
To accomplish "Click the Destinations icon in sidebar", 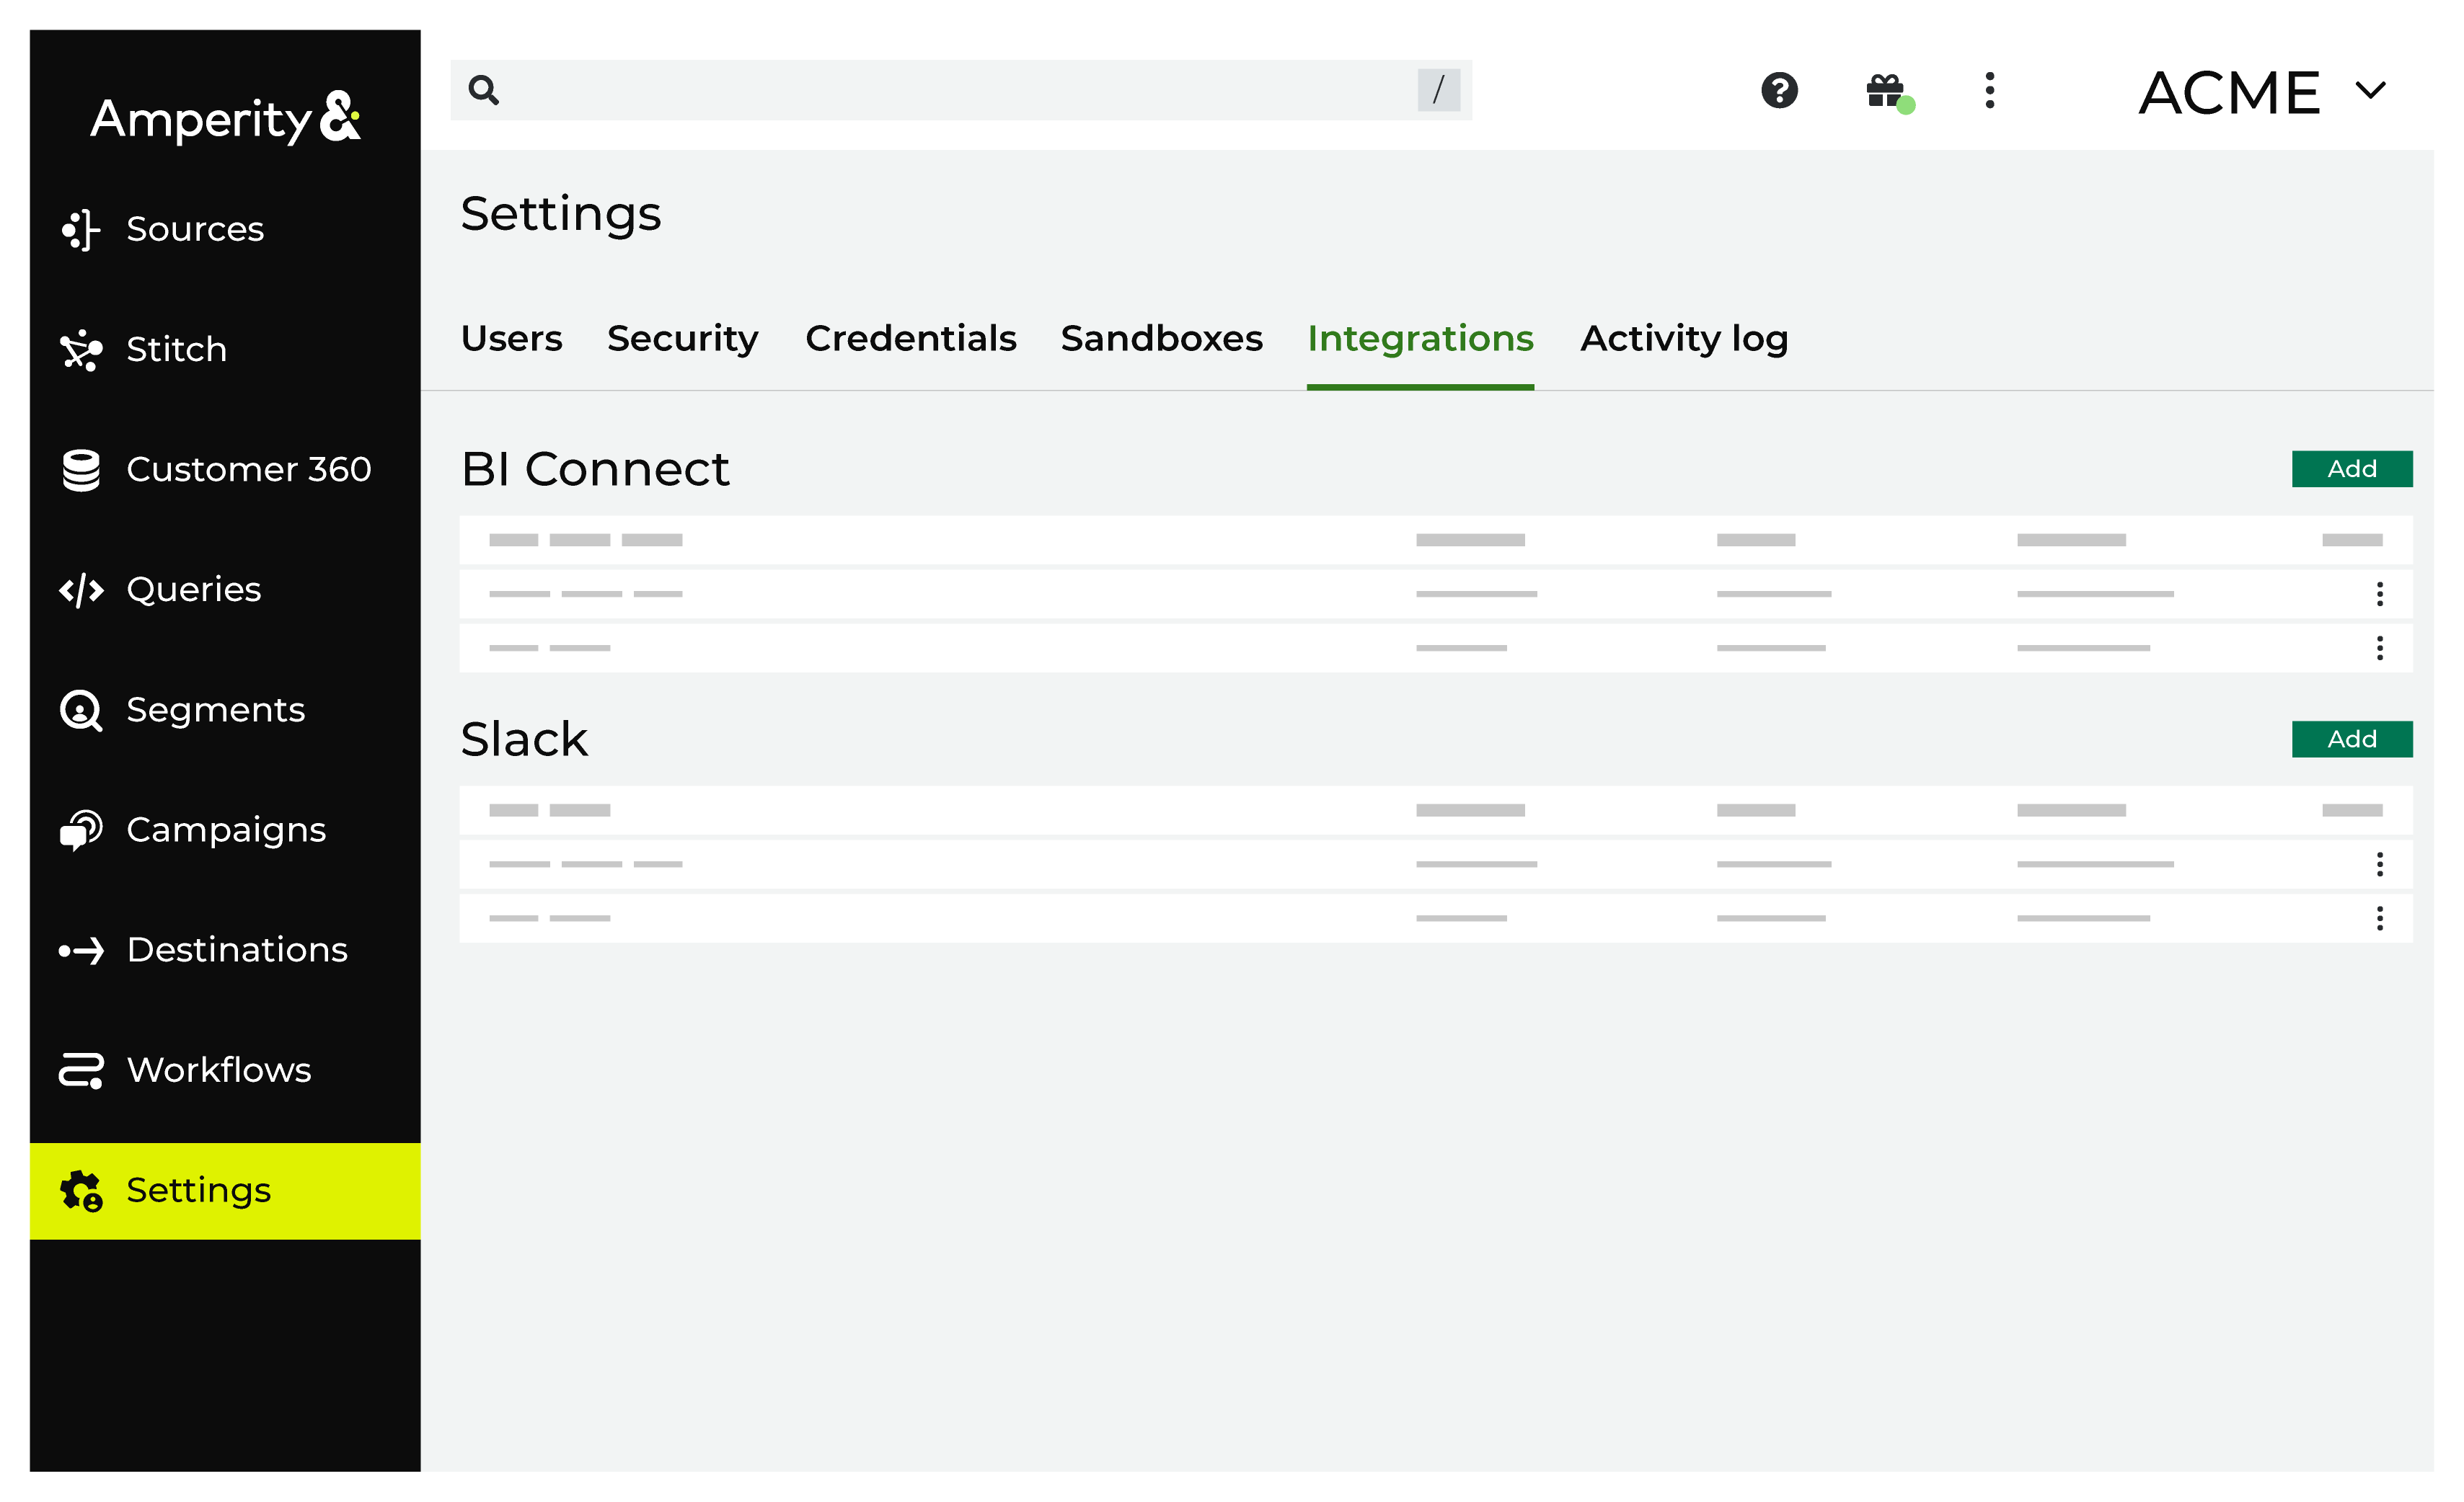I will tap(81, 948).
